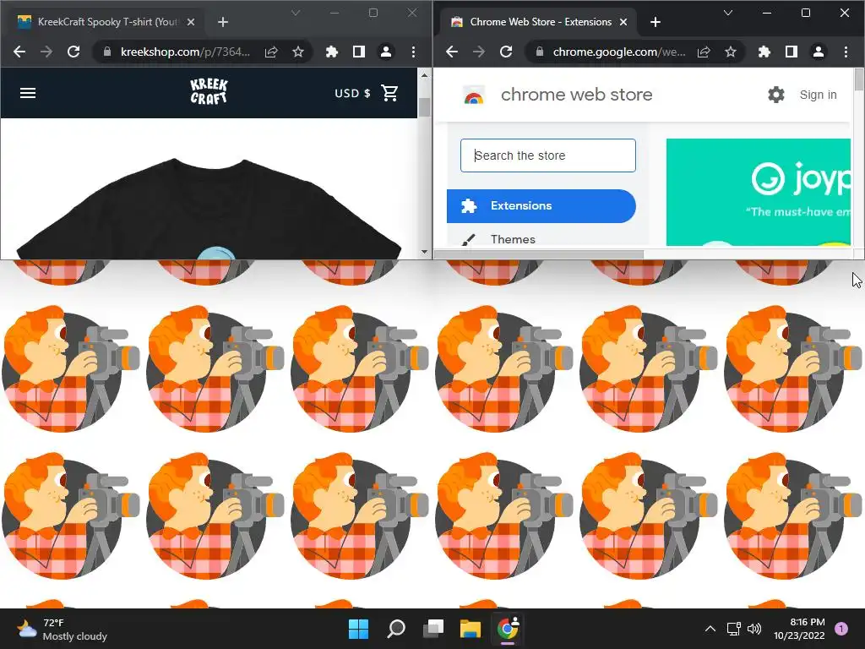The height and width of the screenshot is (649, 865).
Task: Open the USD $ currency selector
Action: [x=352, y=93]
